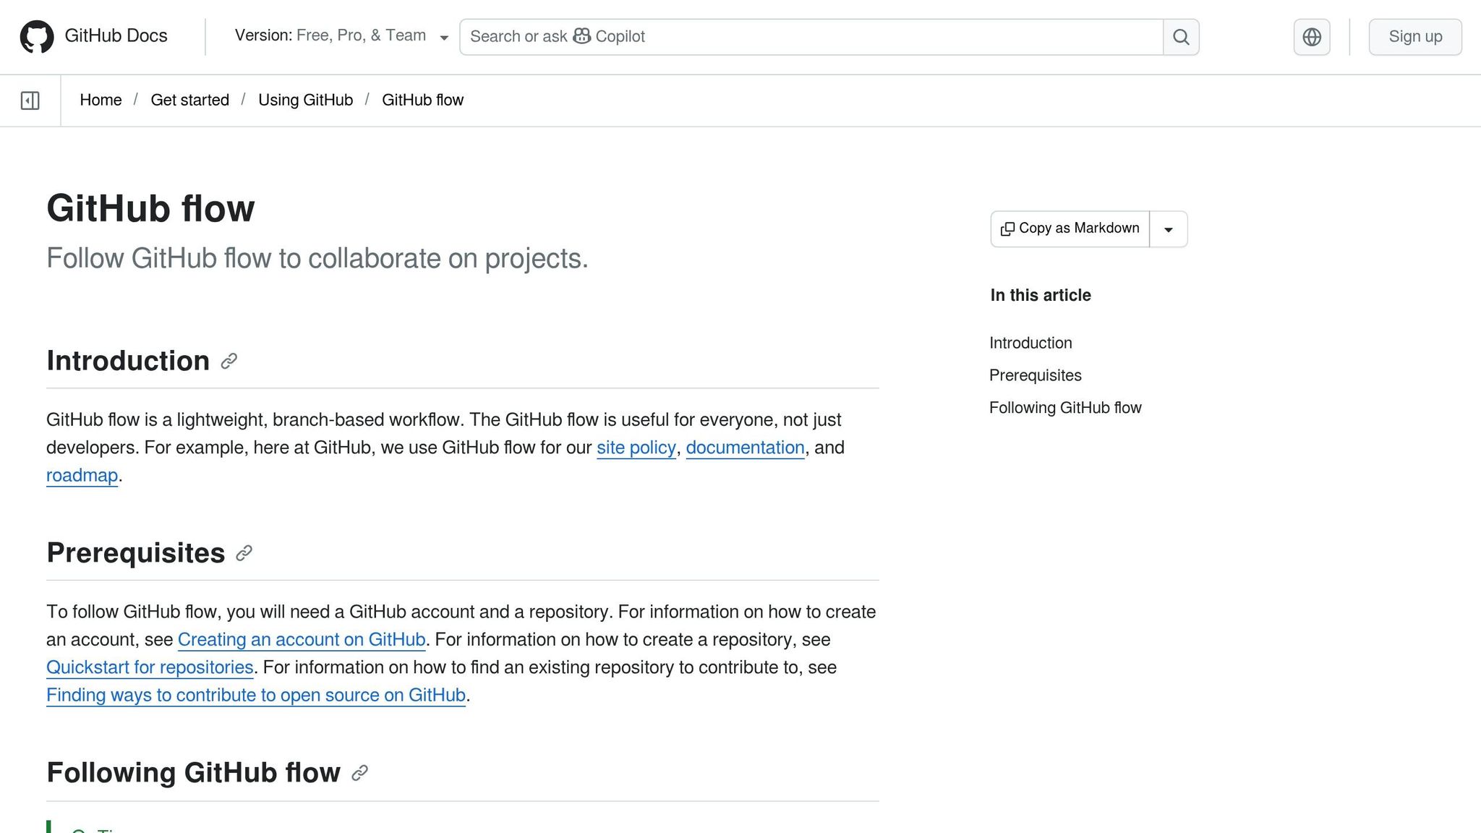
Task: Click the GitHub flow page title
Action: coord(150,208)
